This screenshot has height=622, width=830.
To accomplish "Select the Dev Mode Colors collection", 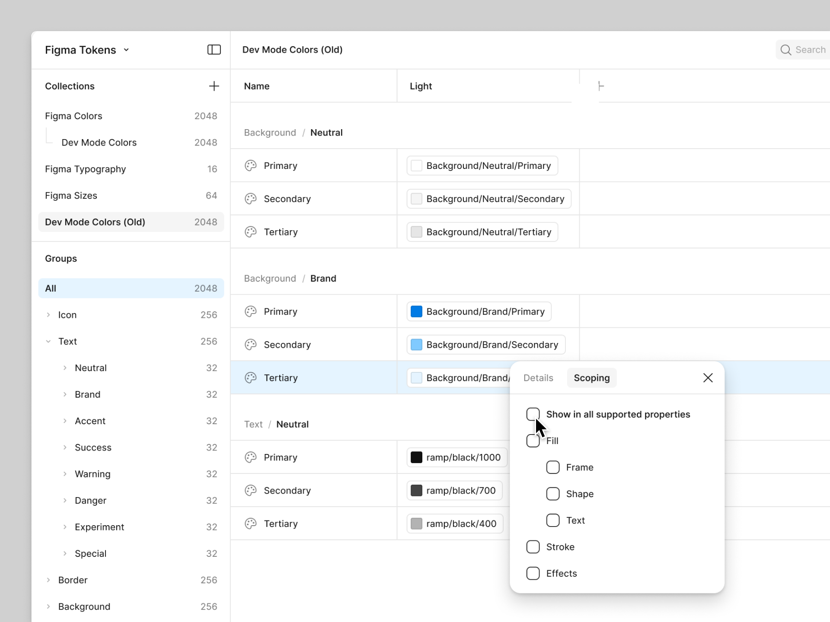I will click(x=99, y=143).
